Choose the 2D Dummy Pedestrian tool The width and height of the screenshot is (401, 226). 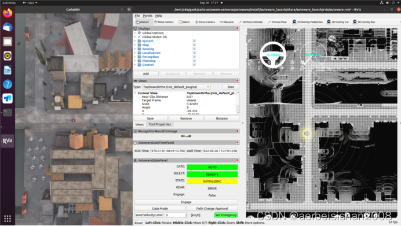[307, 22]
